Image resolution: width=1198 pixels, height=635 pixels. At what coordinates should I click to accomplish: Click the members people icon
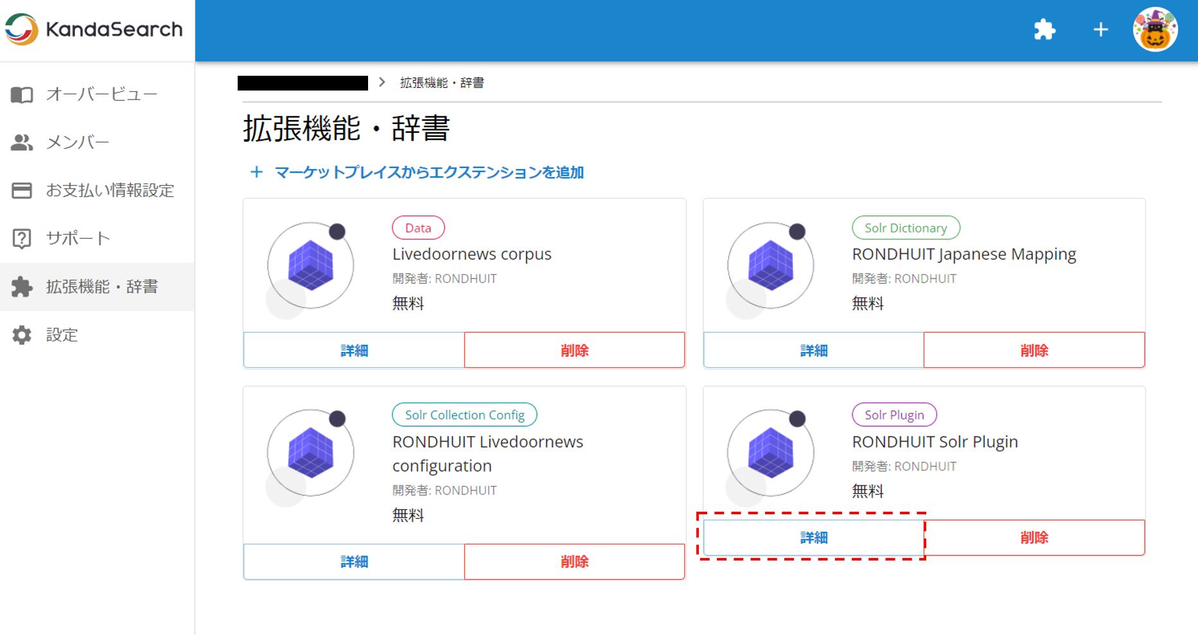(x=22, y=143)
